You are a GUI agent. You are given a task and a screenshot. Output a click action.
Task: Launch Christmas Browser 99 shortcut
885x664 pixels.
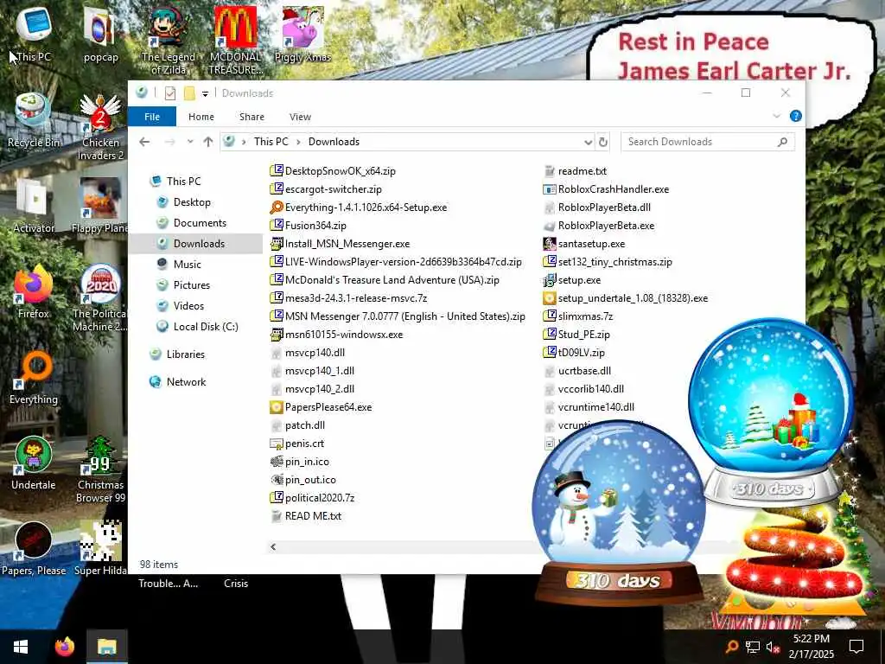point(100,469)
